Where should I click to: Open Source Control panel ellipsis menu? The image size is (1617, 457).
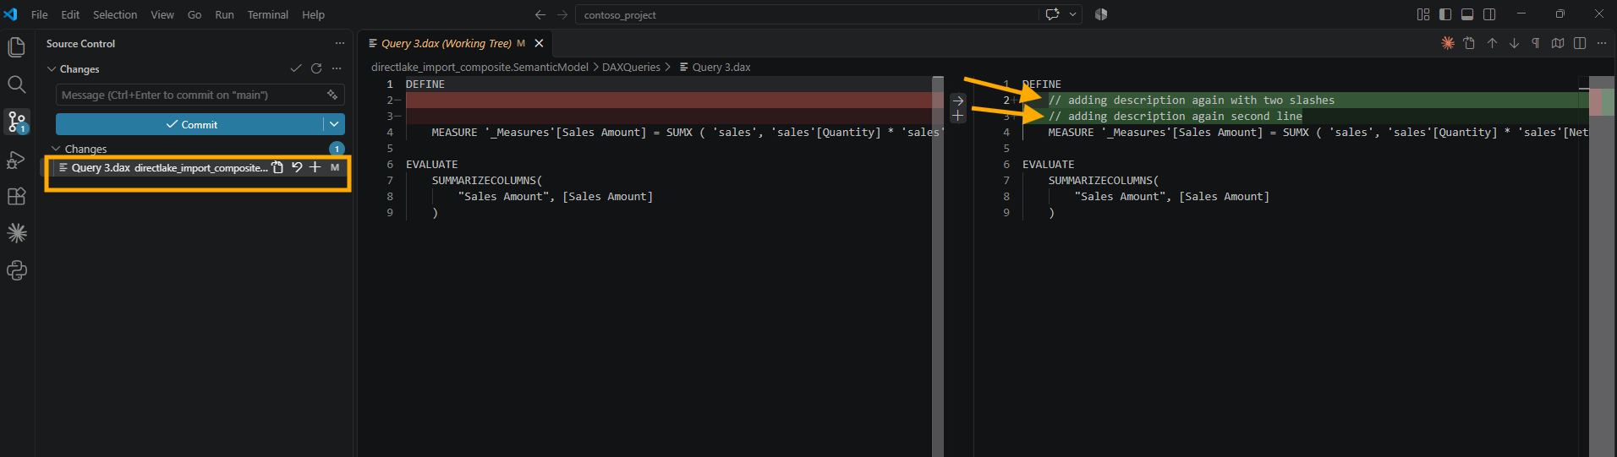point(339,43)
